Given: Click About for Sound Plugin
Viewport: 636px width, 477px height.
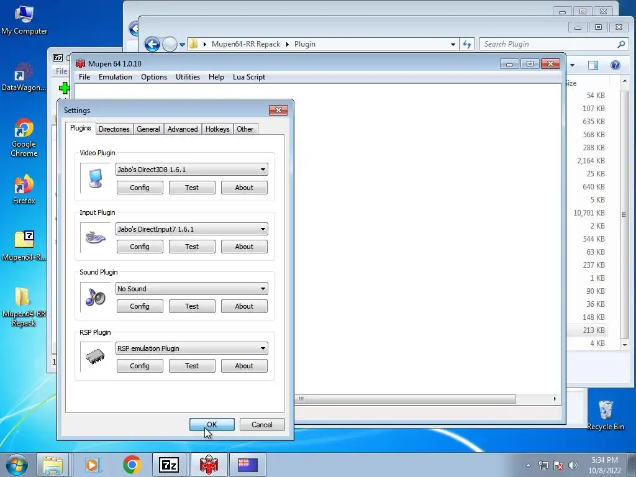Looking at the screenshot, I should [x=244, y=306].
